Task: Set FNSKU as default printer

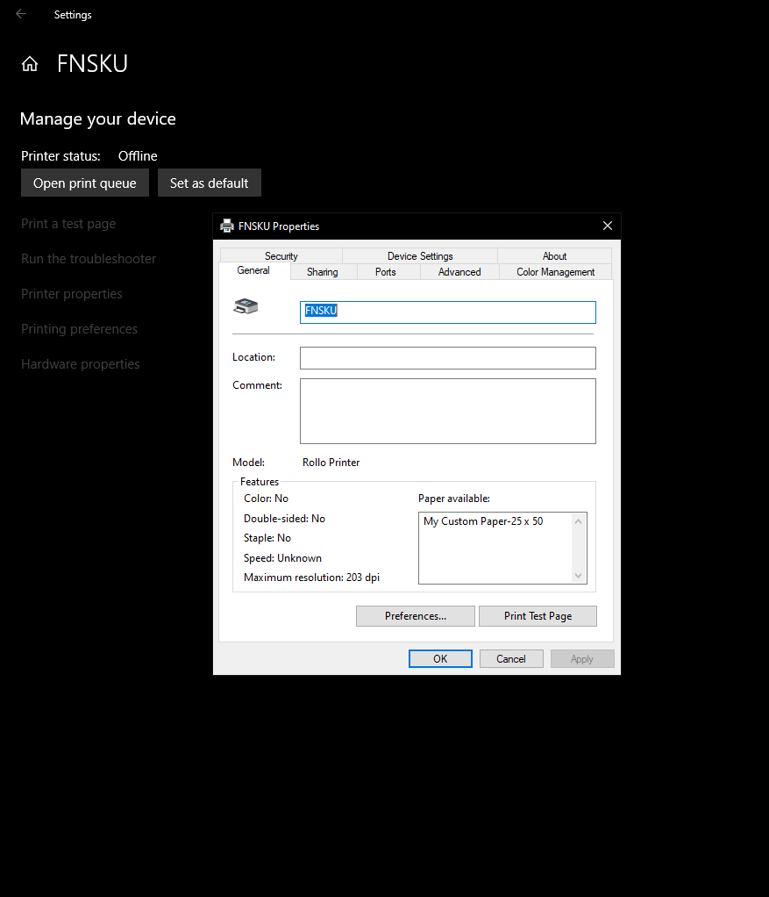Action: coord(209,183)
